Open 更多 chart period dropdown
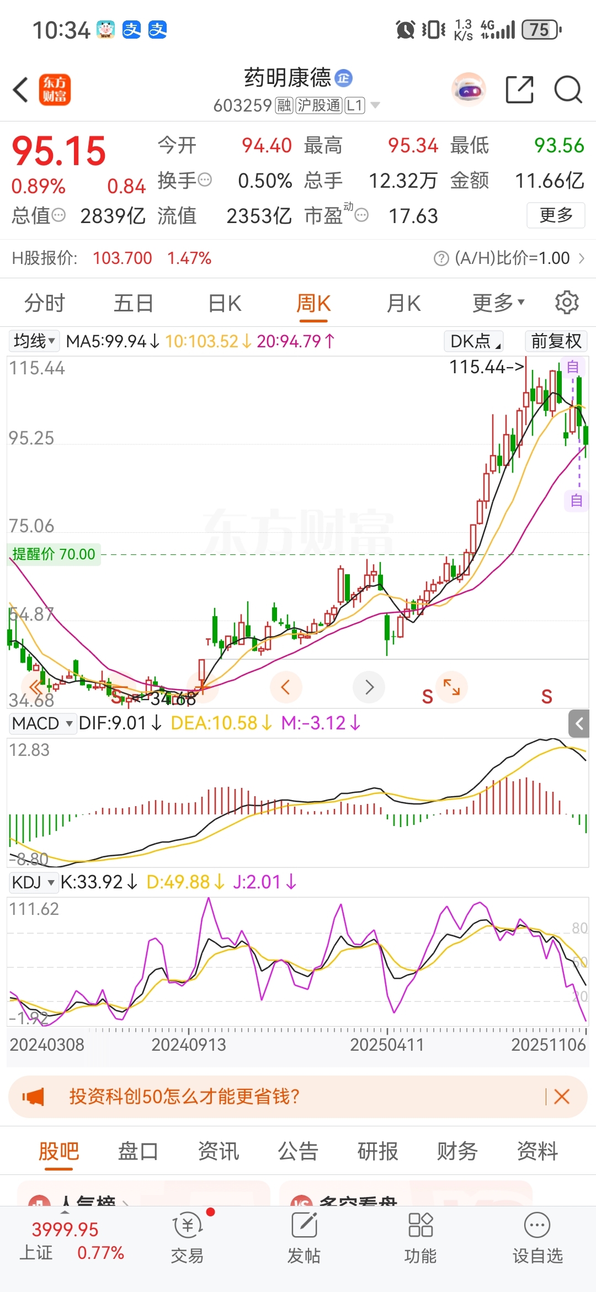 coord(498,303)
